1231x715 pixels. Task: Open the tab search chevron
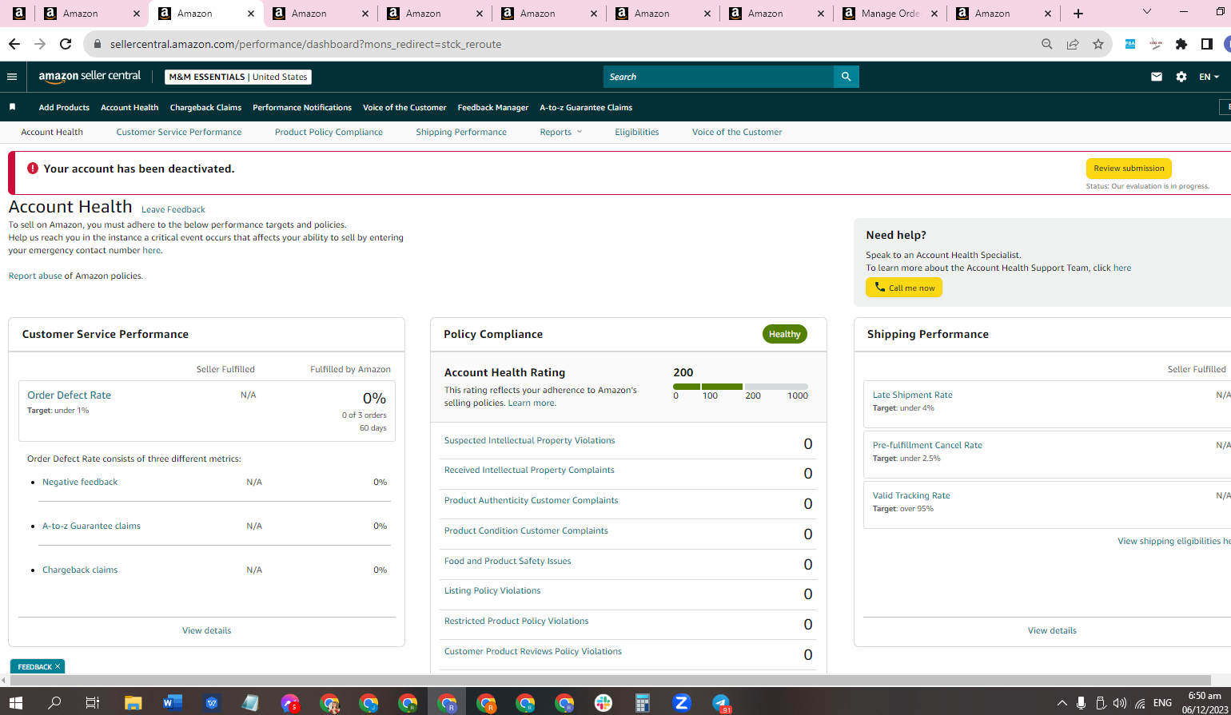click(1147, 12)
